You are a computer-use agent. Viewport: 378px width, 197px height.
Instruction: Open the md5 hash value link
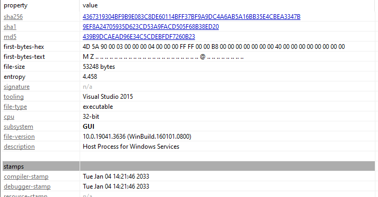(139, 37)
